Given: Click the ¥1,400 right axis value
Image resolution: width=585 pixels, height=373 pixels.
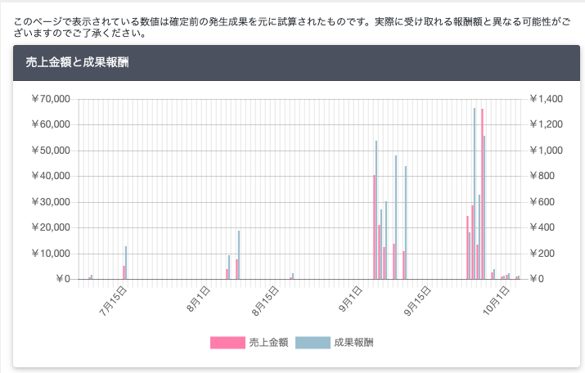Looking at the screenshot, I should coord(547,99).
